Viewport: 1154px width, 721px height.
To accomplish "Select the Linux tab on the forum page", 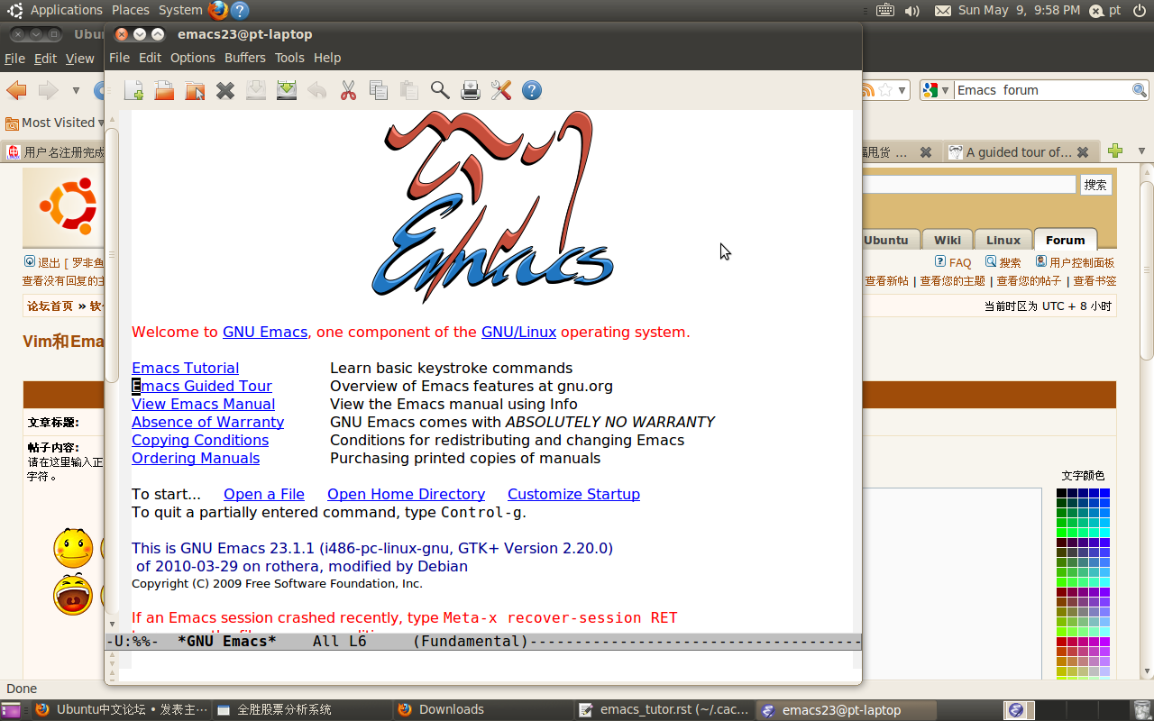I will pyautogui.click(x=1003, y=240).
